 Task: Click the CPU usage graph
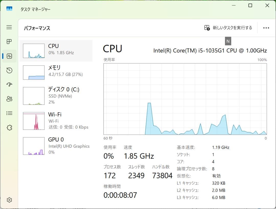pos(184,99)
